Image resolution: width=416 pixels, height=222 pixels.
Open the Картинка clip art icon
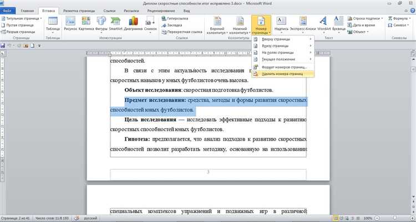[86, 23]
